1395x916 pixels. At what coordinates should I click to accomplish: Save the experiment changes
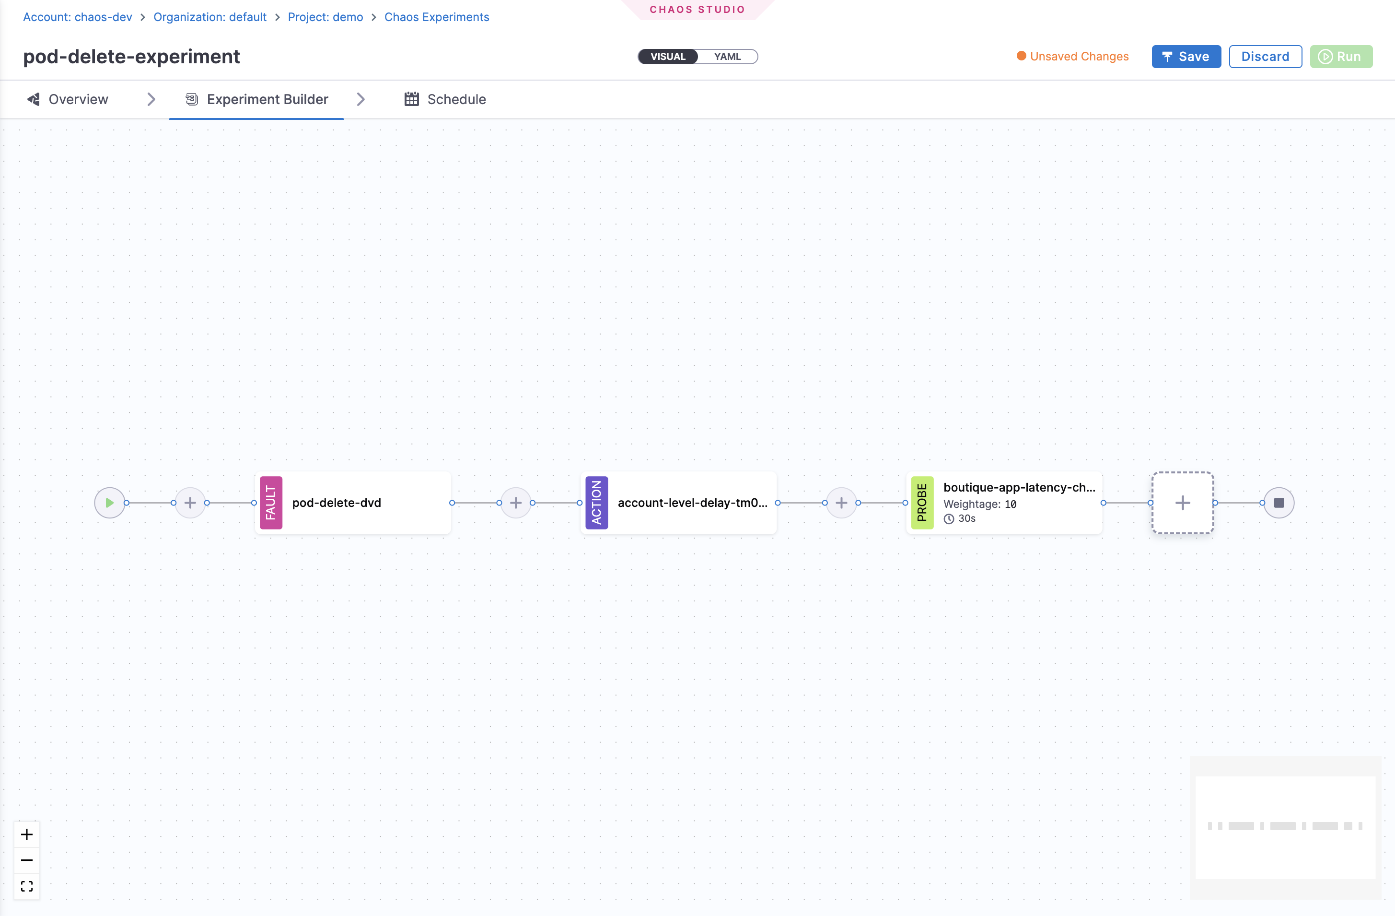click(x=1186, y=56)
